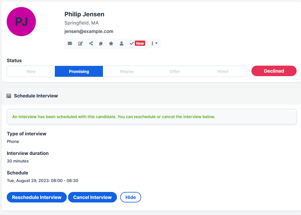Star the candidate Philip Jensen
Image resolution: width=301 pixels, height=215 pixels.
[x=111, y=43]
